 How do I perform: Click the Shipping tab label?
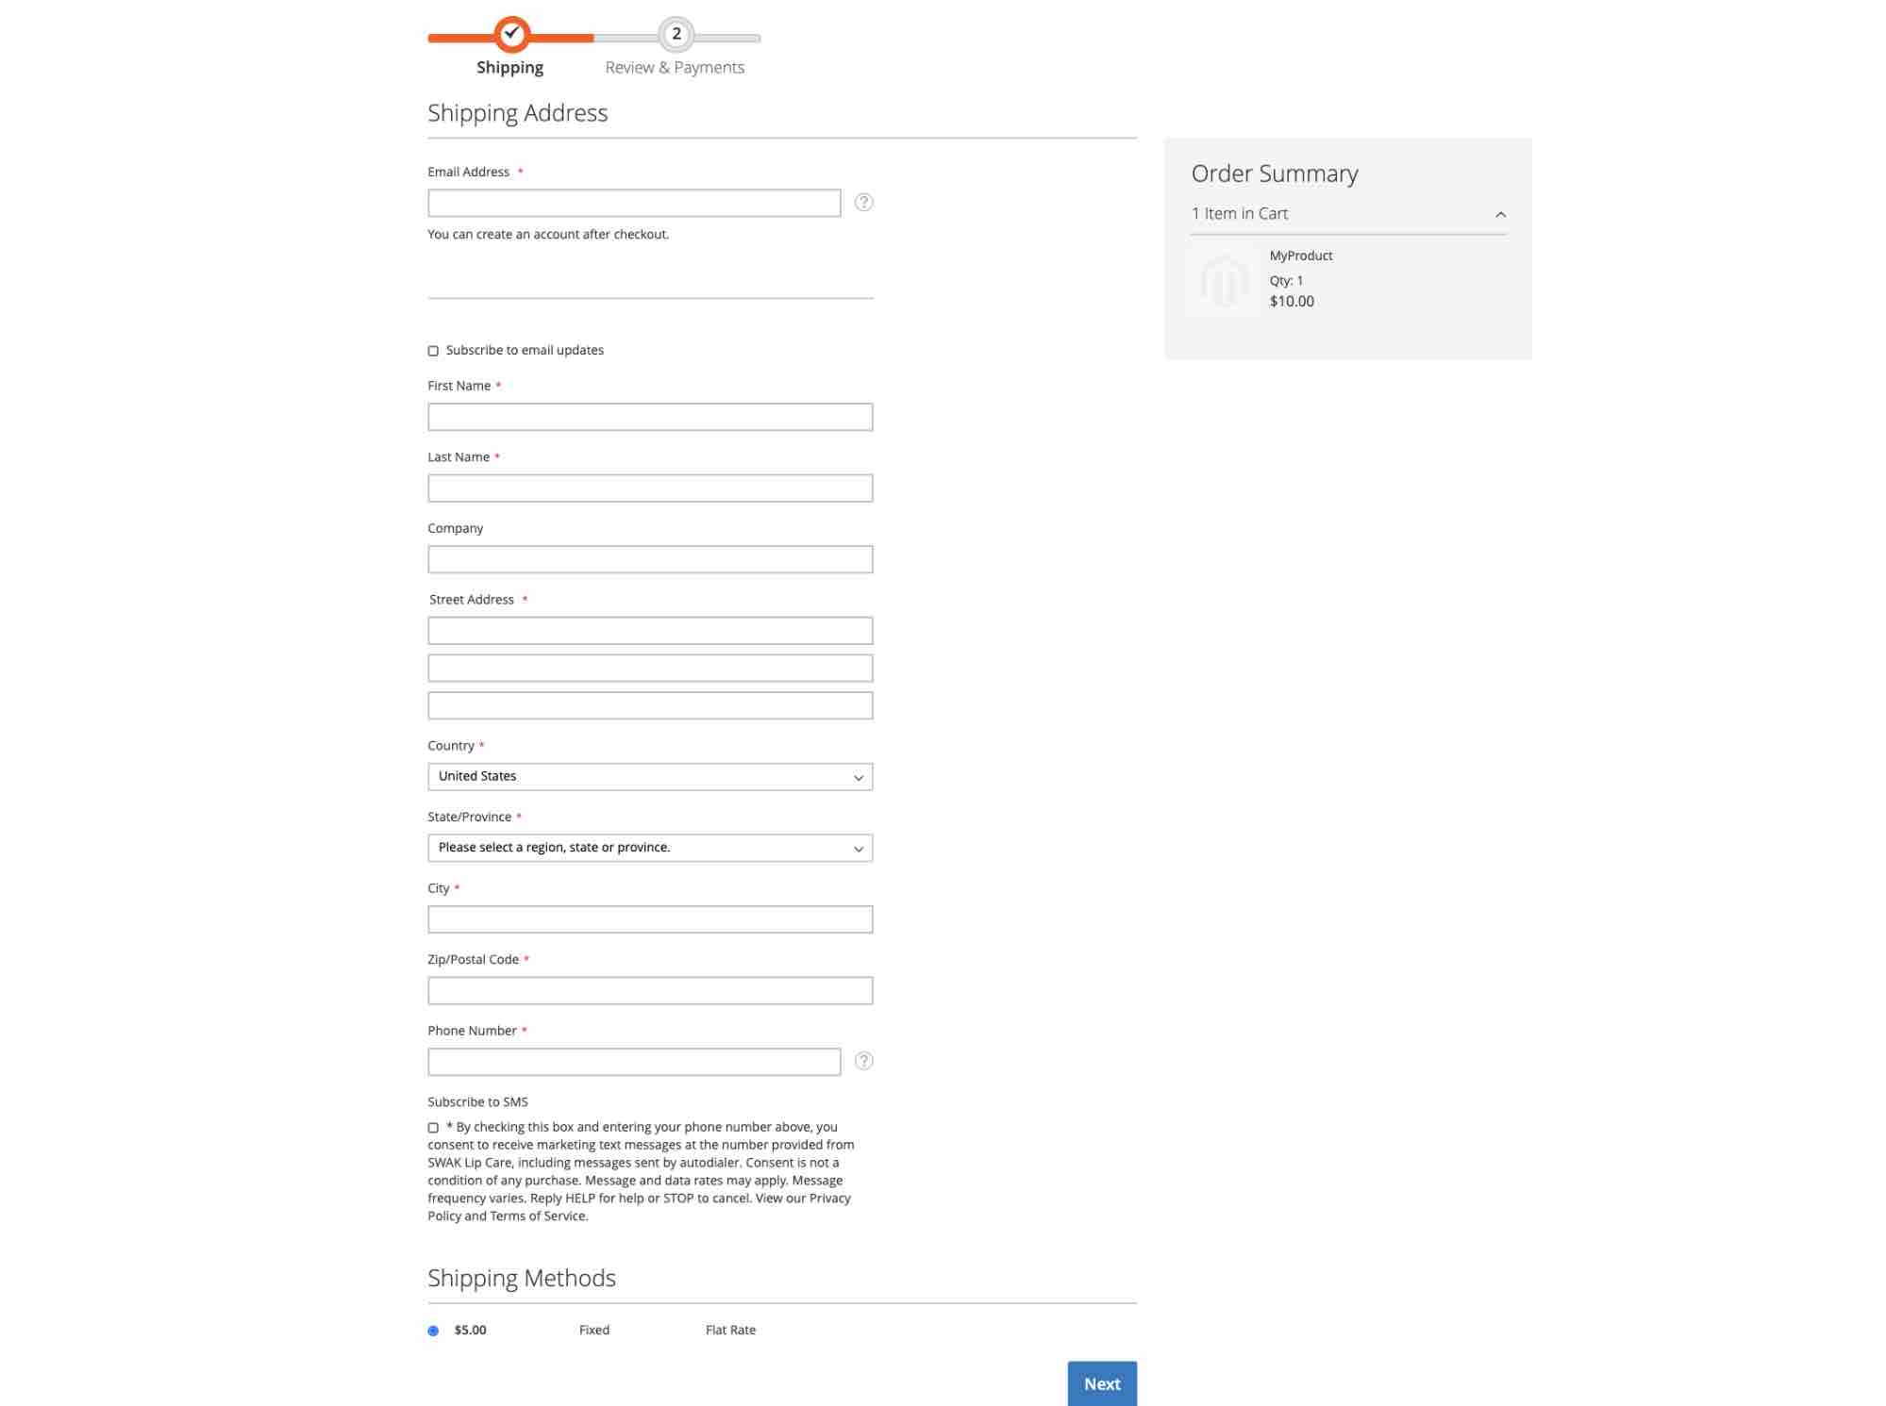point(508,65)
